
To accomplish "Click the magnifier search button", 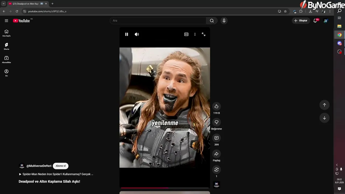I will 212,21.
